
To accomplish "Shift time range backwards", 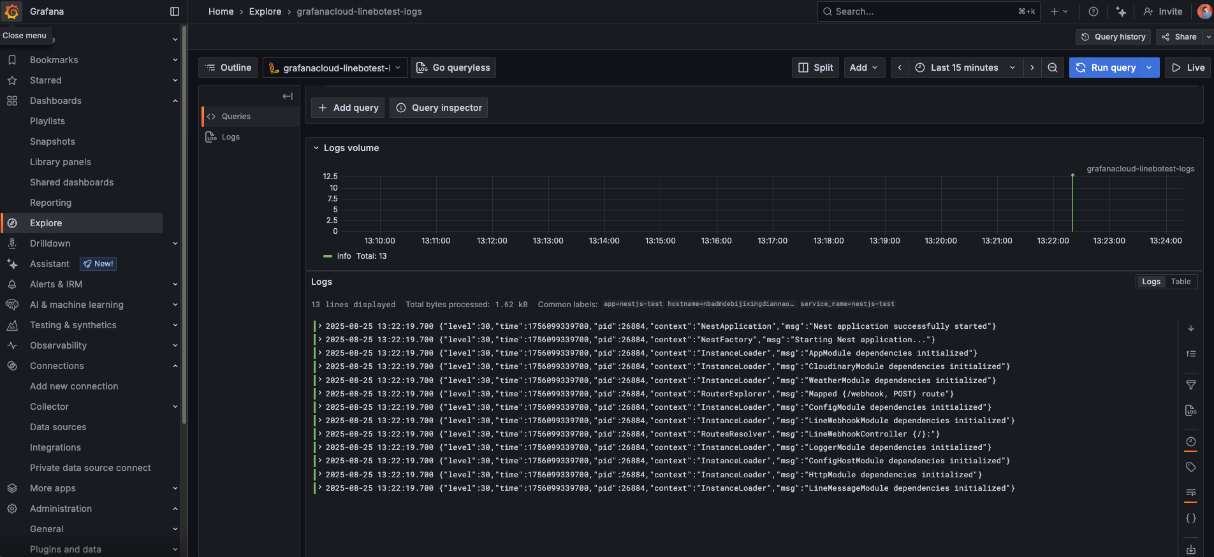I will coord(900,68).
